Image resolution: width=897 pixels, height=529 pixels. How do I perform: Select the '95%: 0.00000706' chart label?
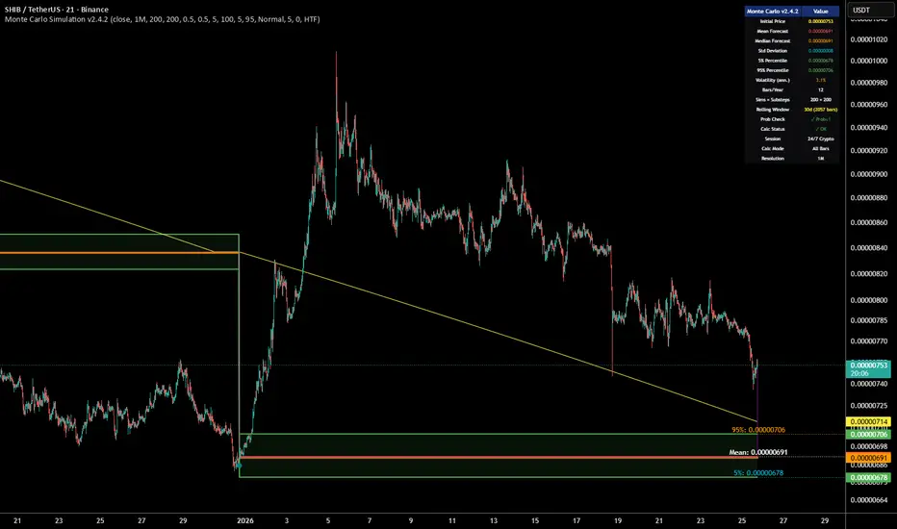pyautogui.click(x=758, y=430)
